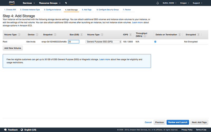
Task: Go to 2. Choose Instance Type tab
Action: (x=30, y=10)
